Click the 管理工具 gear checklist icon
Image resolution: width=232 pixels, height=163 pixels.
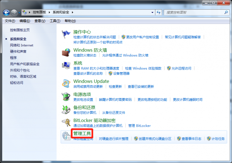[66, 136]
